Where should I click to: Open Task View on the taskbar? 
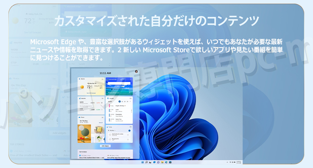(x=150, y=162)
